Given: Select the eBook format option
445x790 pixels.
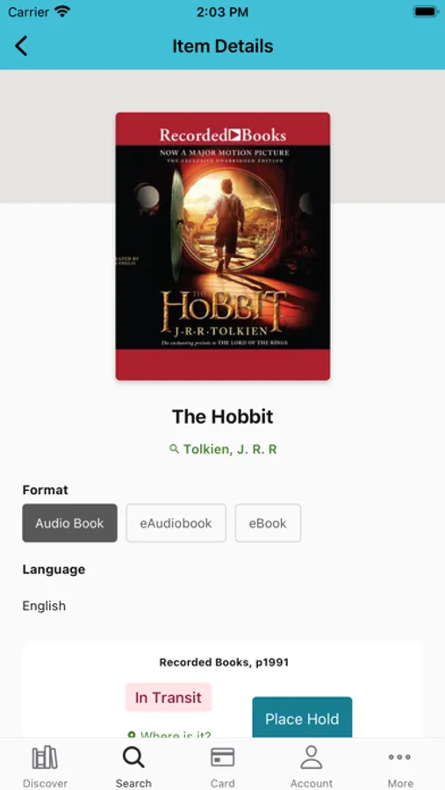Looking at the screenshot, I should [x=268, y=523].
